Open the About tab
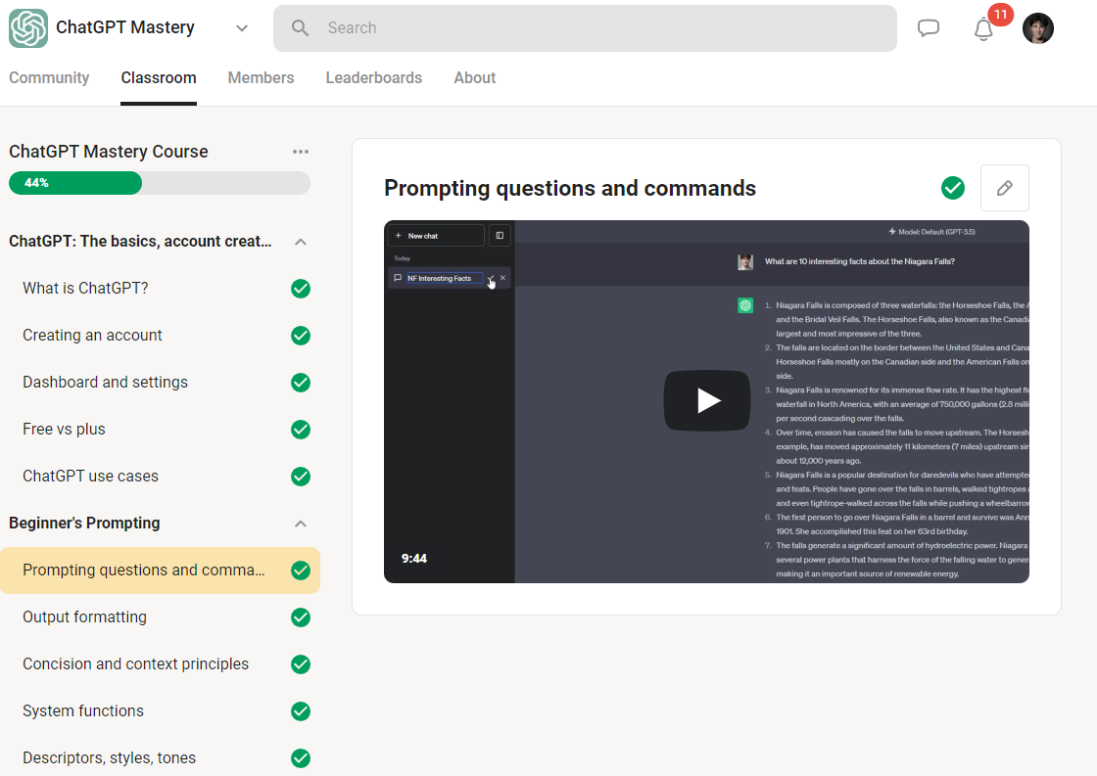This screenshot has width=1097, height=776. (x=474, y=77)
